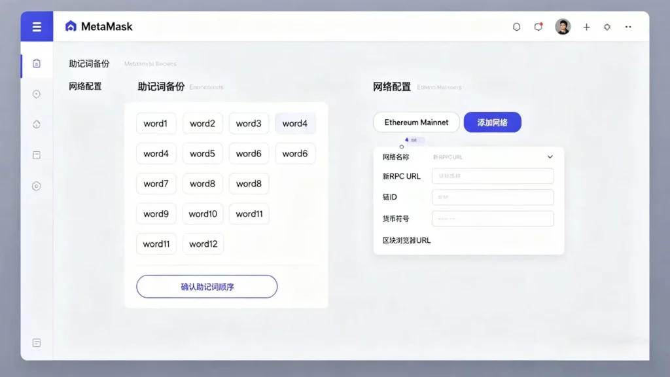This screenshot has width=670, height=377.
Task: Expand the 网络名称 dropdown chevron
Action: [550, 157]
